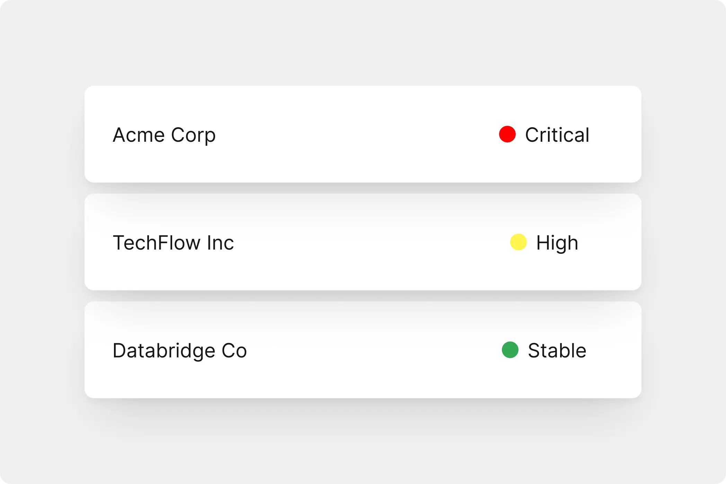Click the gray background below the Databridge card
Screen dimensions: 726x484
(x=363, y=443)
